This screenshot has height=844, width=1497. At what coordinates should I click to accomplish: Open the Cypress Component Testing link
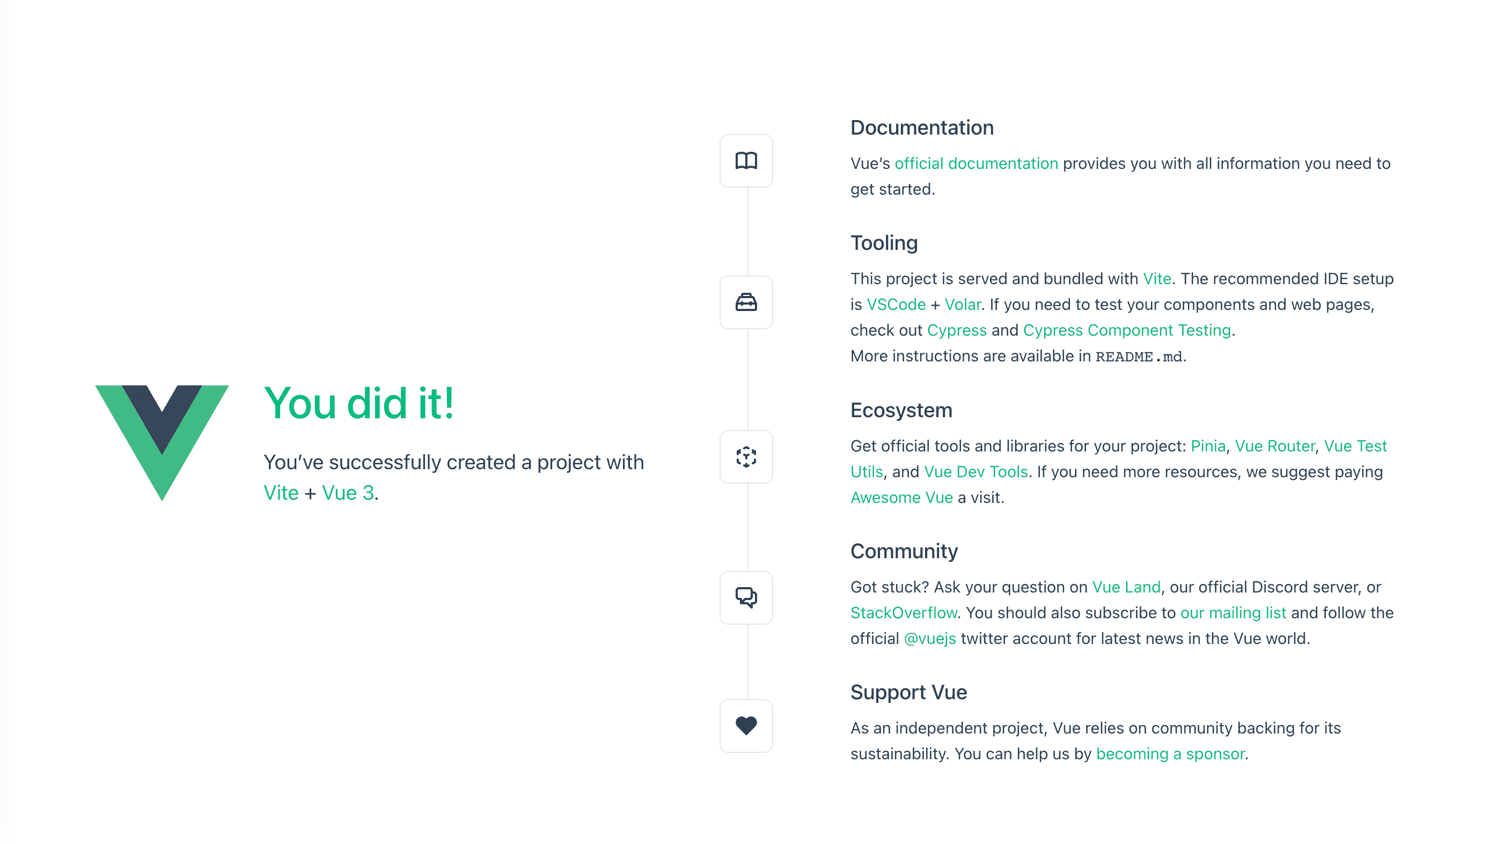pyautogui.click(x=1127, y=330)
